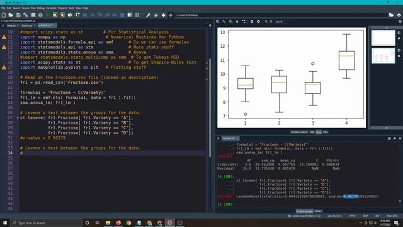Zoom in plot magnifier icon
Viewport: 403px width, 227px height.
pos(271,21)
